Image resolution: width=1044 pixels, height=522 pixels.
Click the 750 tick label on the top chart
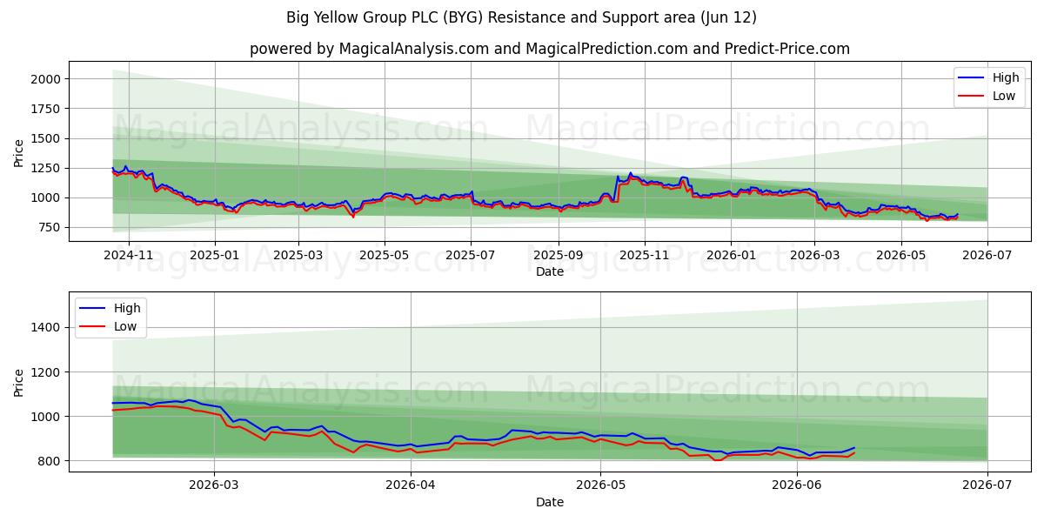pos(50,227)
